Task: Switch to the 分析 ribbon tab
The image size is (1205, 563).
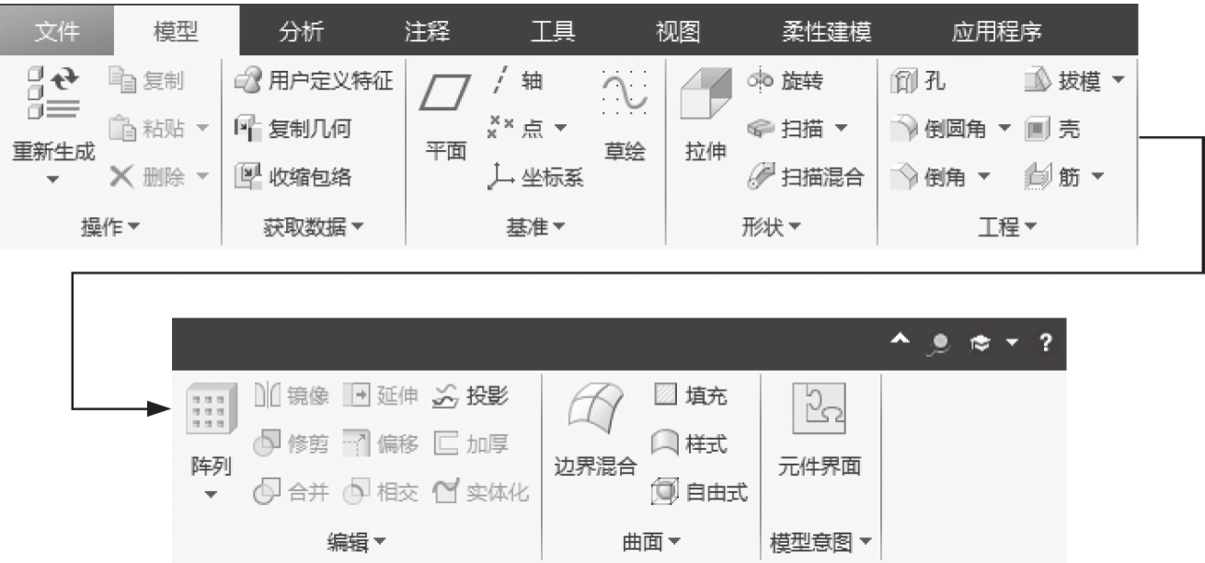Action: [x=299, y=31]
